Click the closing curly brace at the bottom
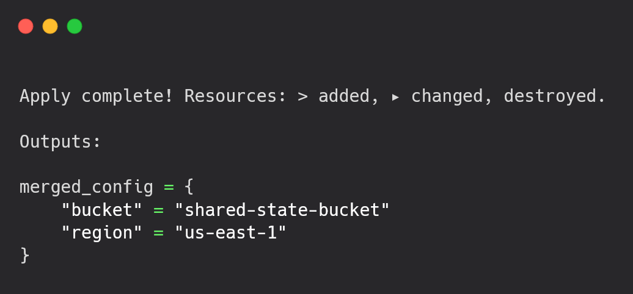The height and width of the screenshot is (294, 633). pos(24,256)
